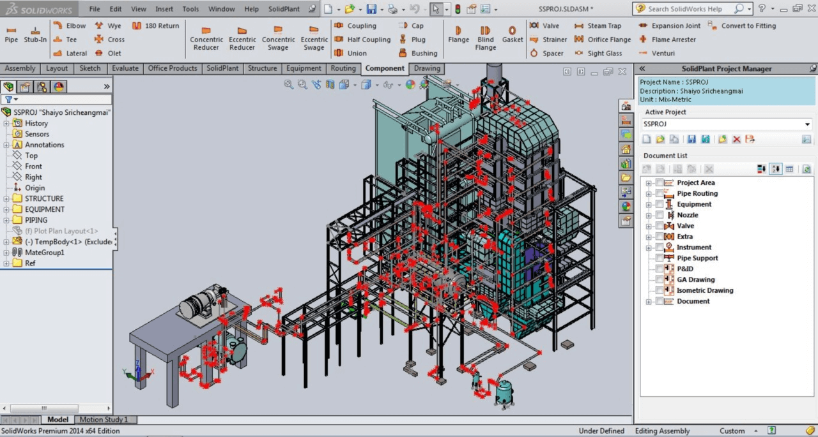Check the Instrument checkbox
The image size is (818, 437).
pos(660,248)
